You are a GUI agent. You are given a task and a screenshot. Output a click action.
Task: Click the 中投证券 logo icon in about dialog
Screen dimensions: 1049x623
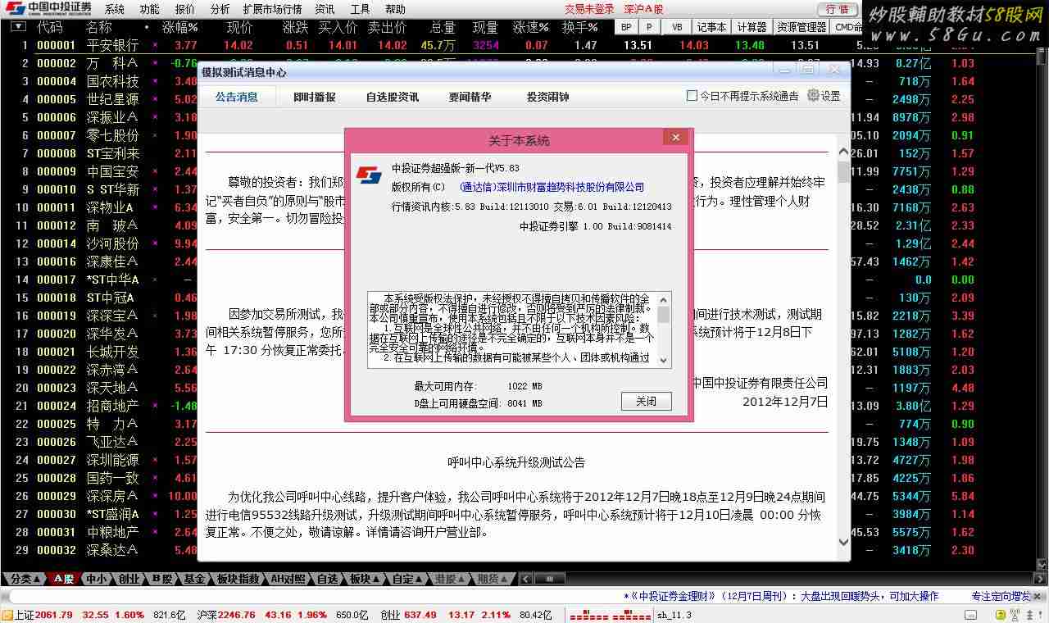tap(369, 176)
